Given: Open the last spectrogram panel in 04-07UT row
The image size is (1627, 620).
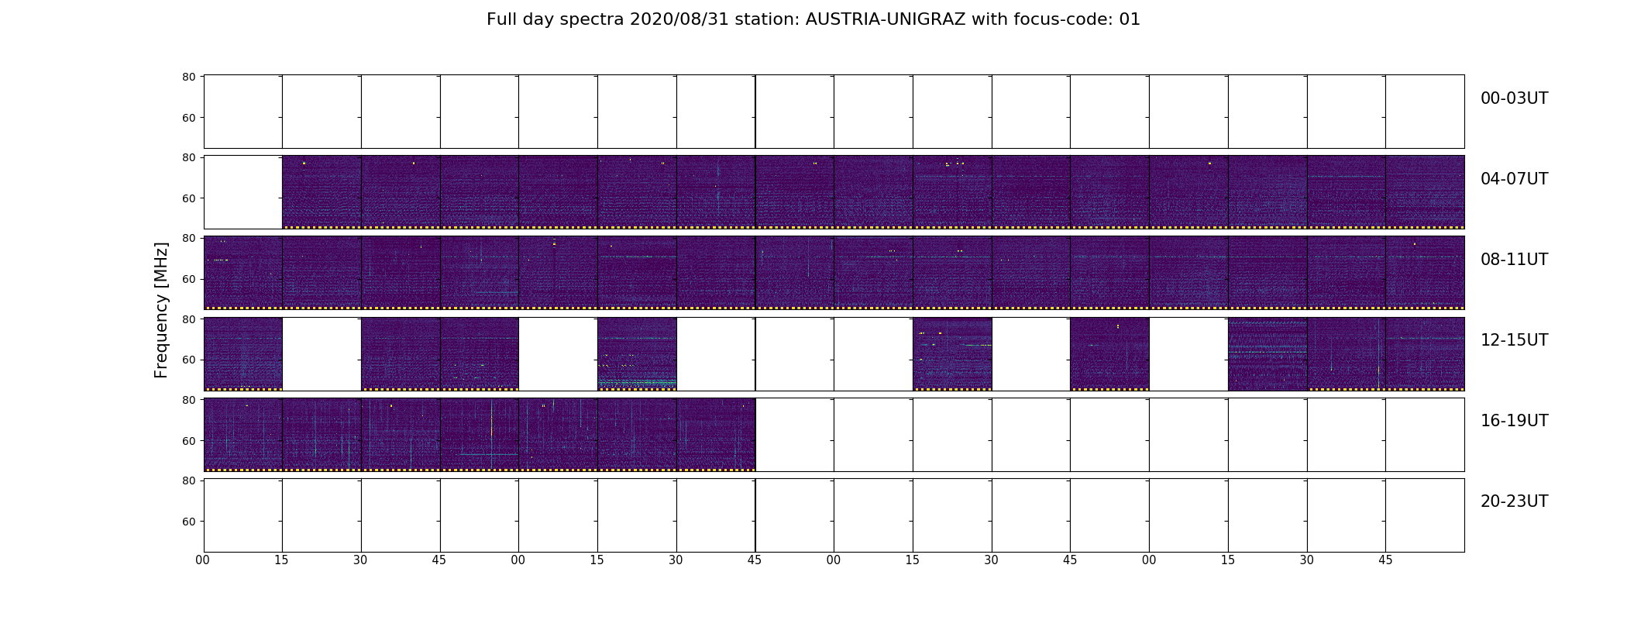Looking at the screenshot, I should (1425, 192).
